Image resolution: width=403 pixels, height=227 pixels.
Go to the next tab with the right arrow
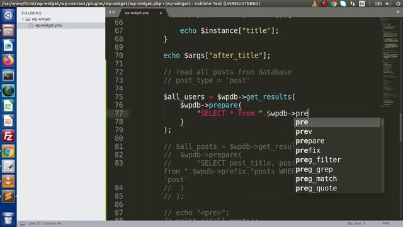pos(114,12)
